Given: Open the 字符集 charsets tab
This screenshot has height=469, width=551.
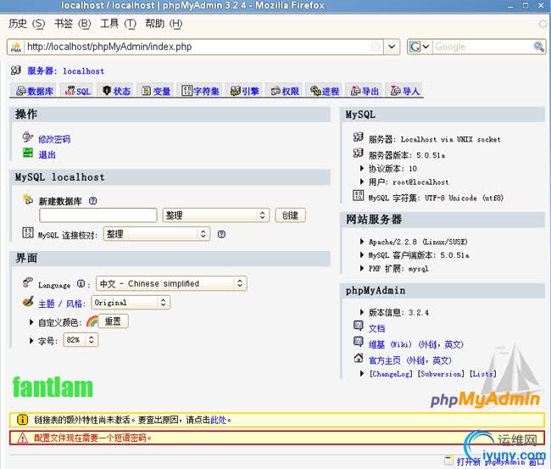Looking at the screenshot, I should click(x=200, y=91).
